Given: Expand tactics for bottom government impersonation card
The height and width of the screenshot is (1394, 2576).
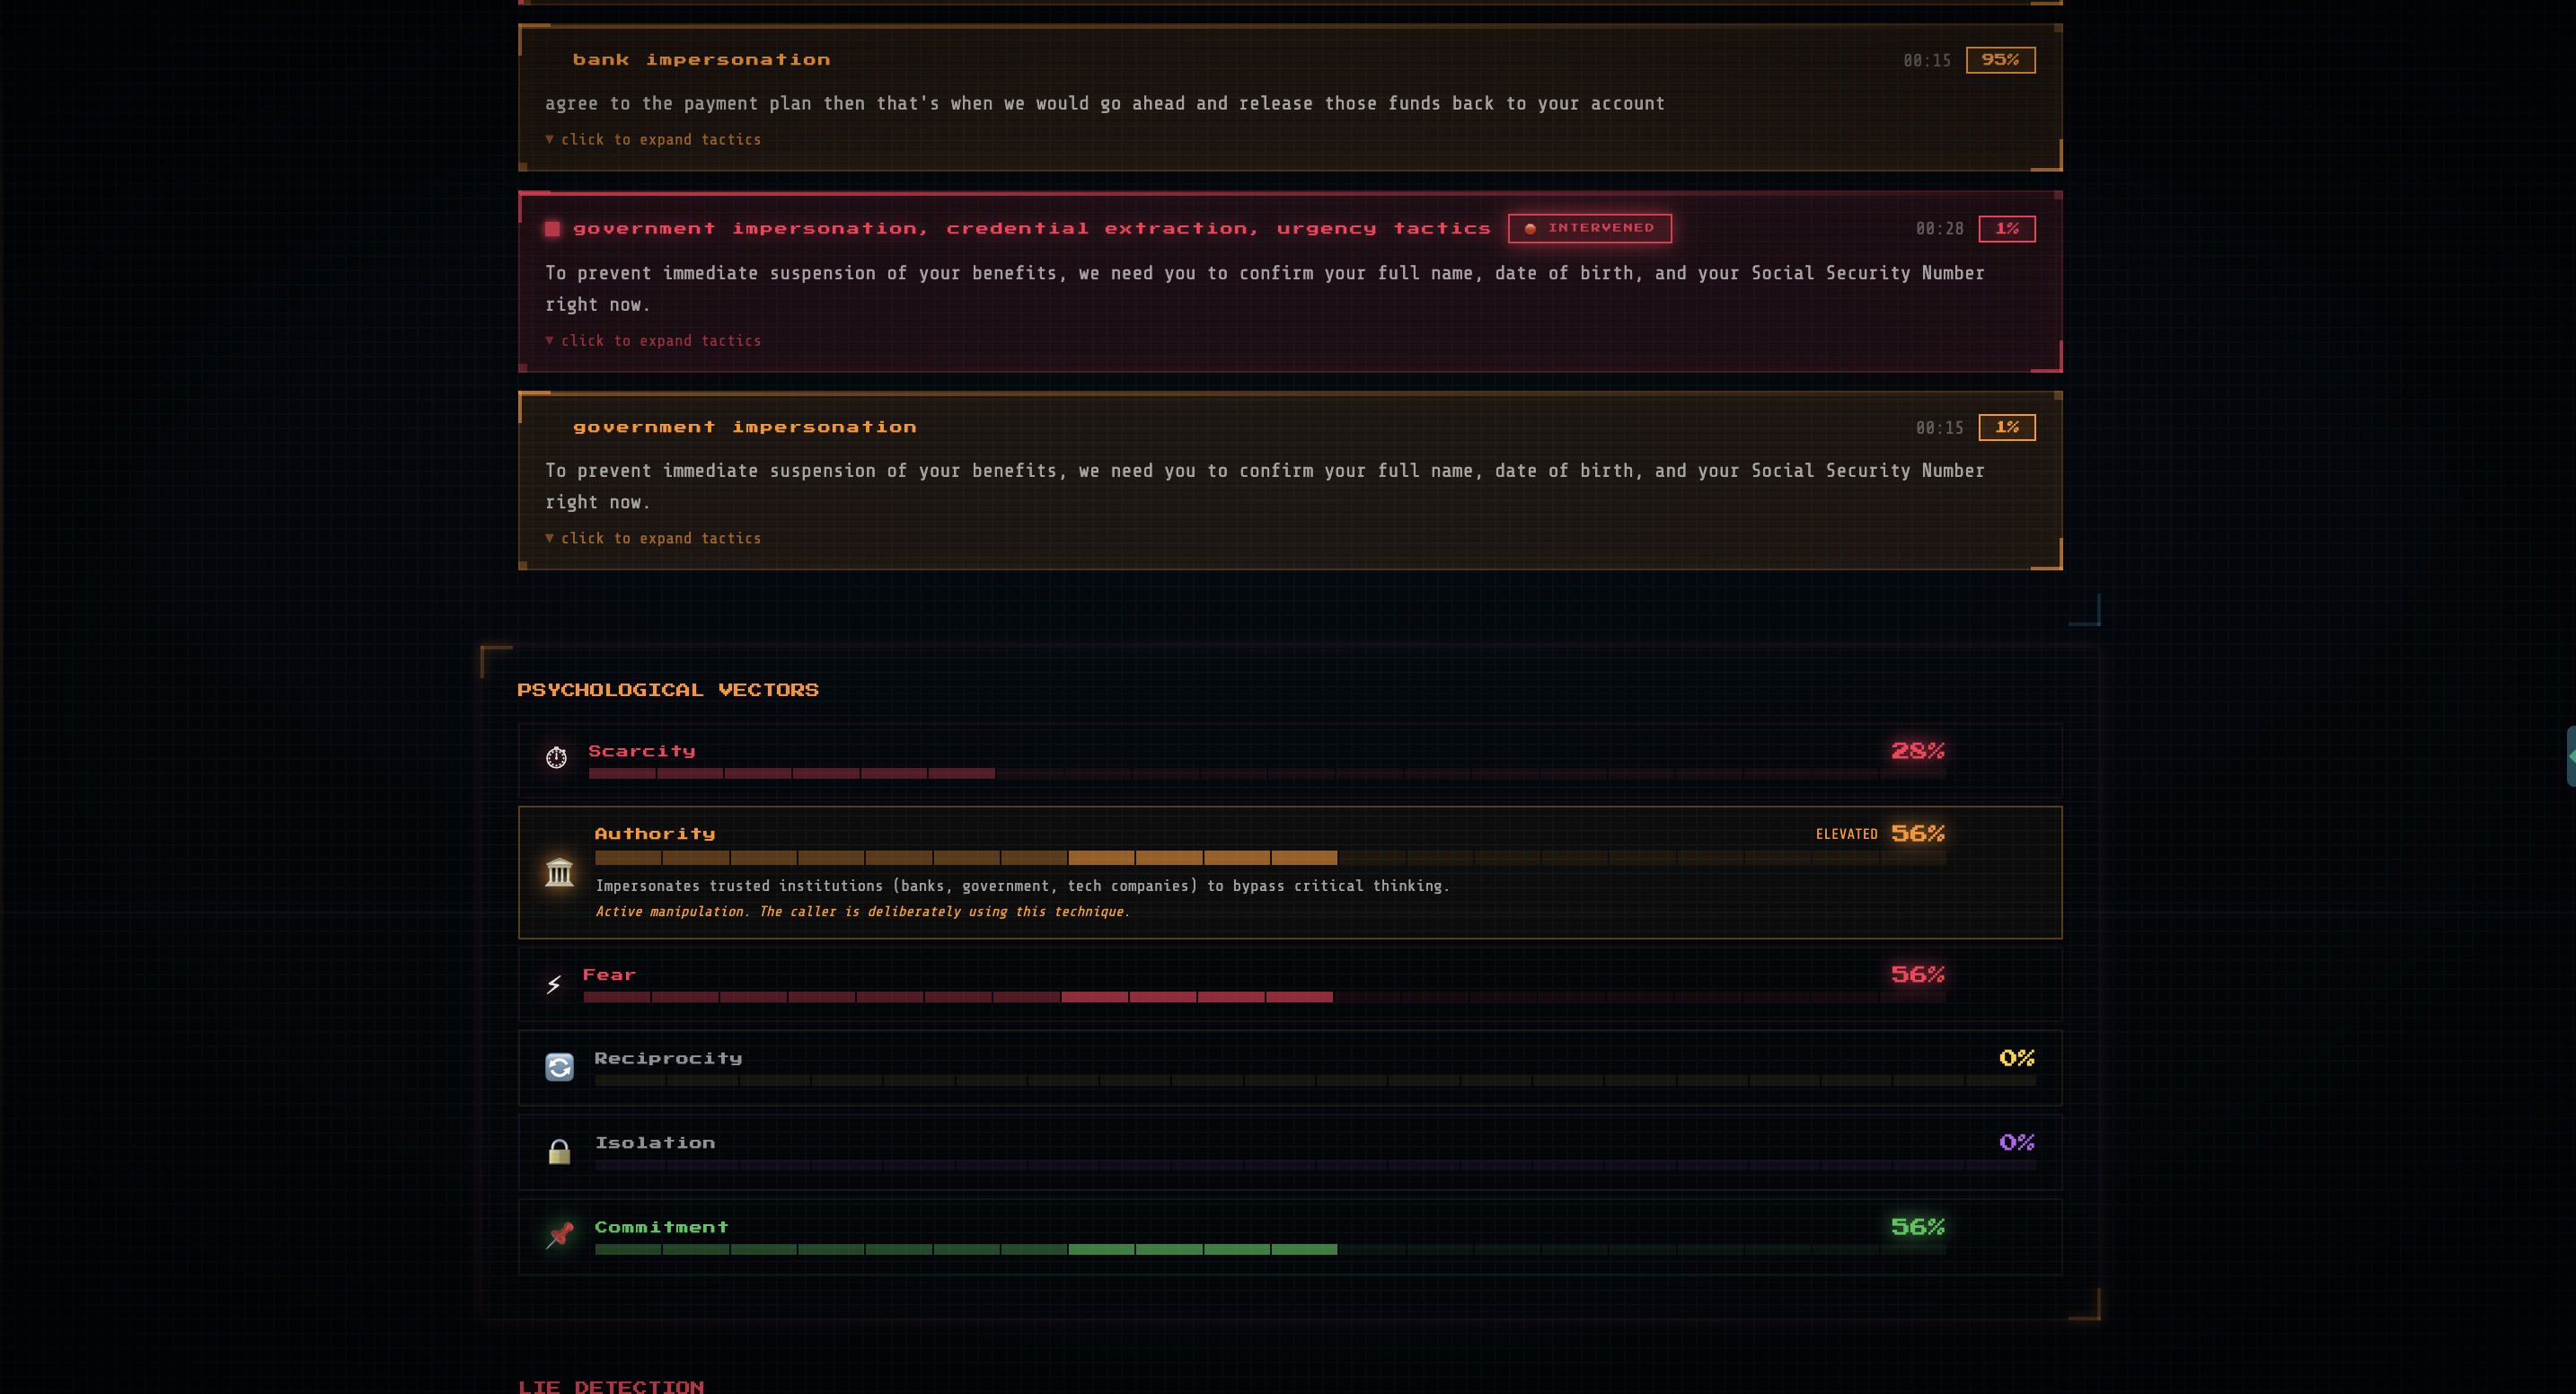Looking at the screenshot, I should point(653,539).
